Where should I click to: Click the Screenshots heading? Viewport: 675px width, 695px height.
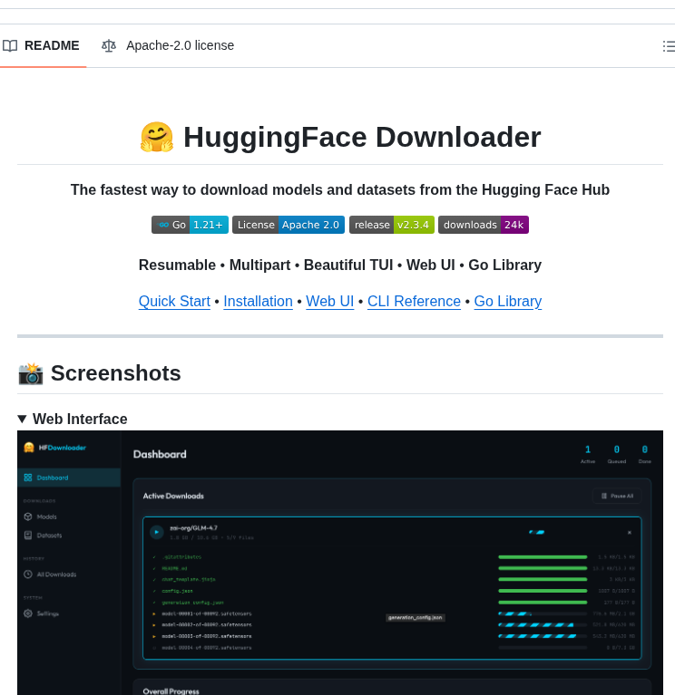click(x=100, y=373)
